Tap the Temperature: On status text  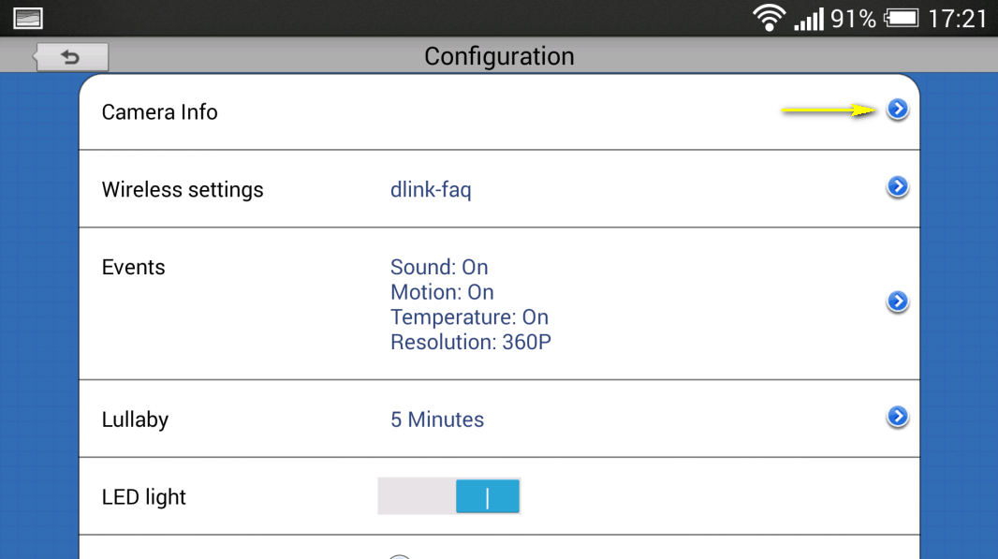[470, 316]
